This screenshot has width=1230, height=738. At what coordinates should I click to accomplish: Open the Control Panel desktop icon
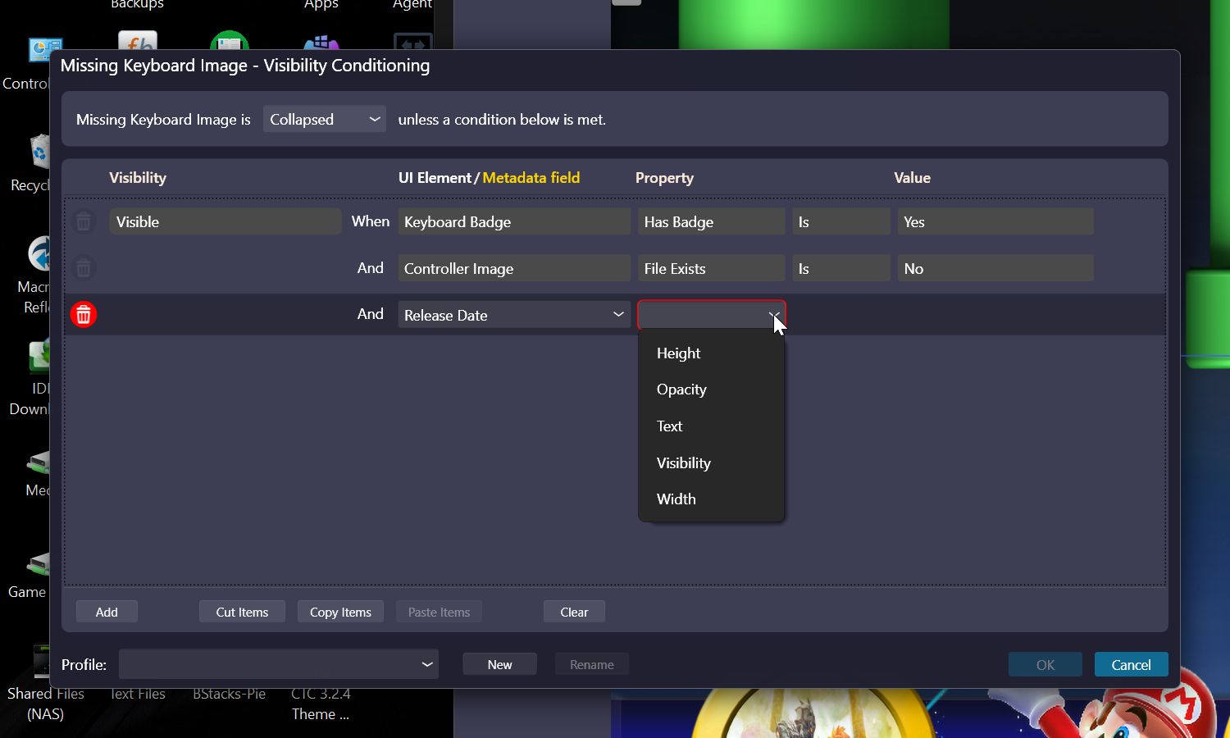(41, 52)
